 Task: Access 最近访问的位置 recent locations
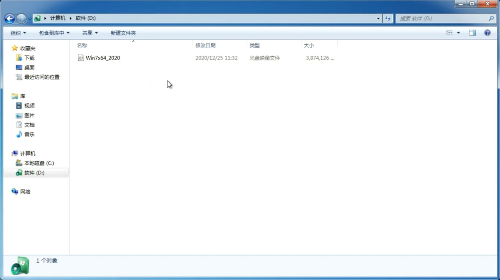(x=42, y=77)
